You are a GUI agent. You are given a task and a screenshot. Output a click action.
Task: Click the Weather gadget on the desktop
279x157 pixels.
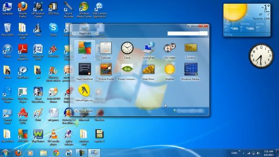click(x=247, y=20)
